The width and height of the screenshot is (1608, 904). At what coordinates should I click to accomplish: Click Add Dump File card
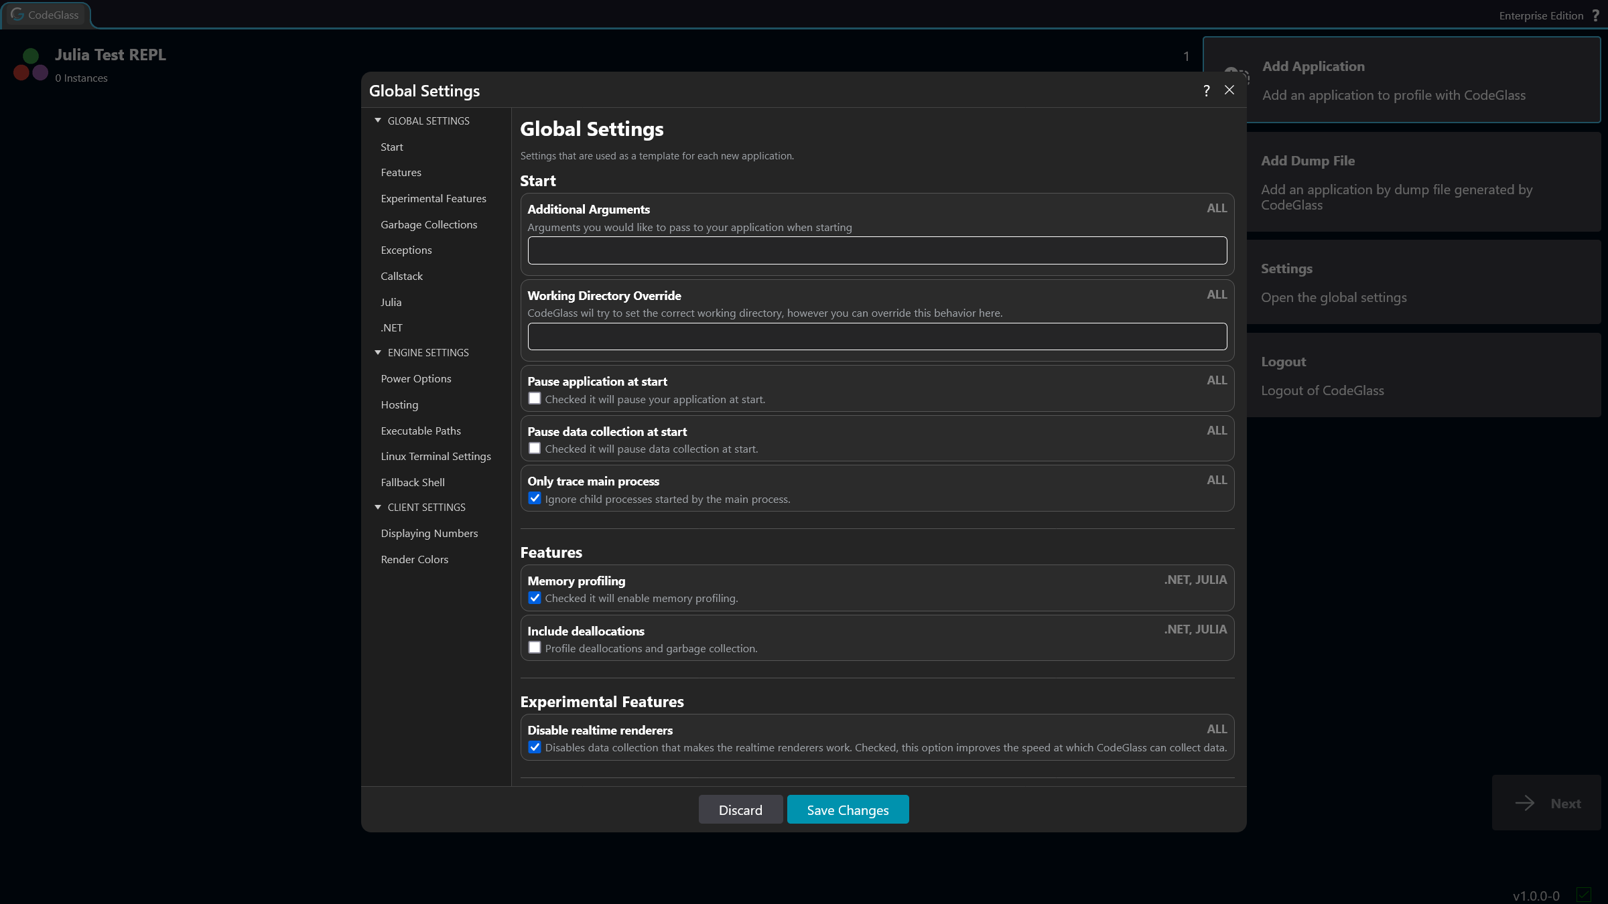pos(1423,182)
